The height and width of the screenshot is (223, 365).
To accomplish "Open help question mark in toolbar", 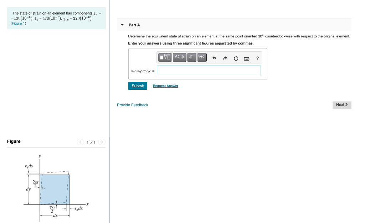I will click(257, 58).
